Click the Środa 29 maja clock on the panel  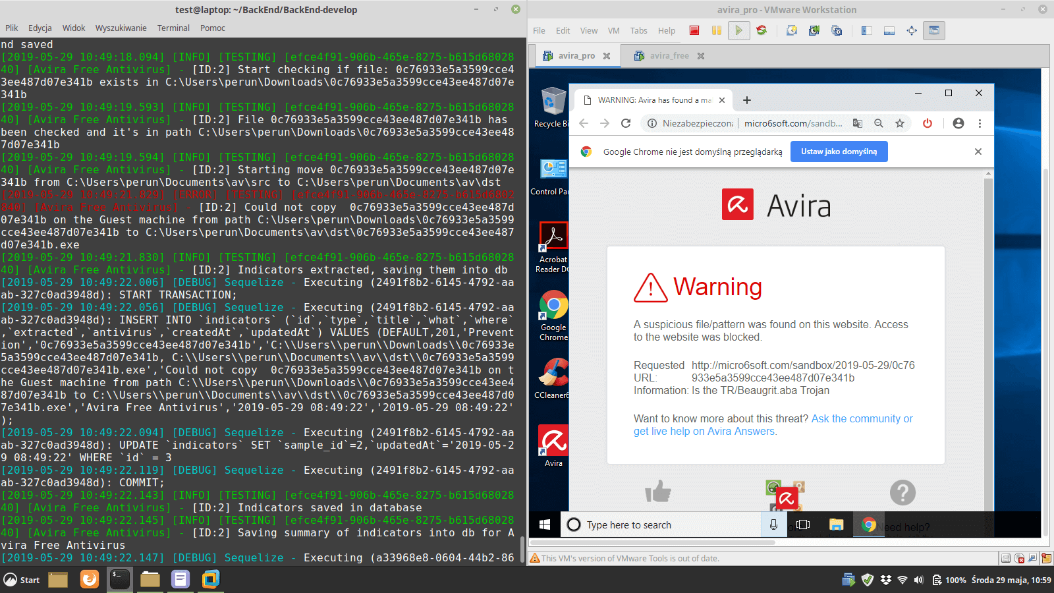pyautogui.click(x=1011, y=580)
